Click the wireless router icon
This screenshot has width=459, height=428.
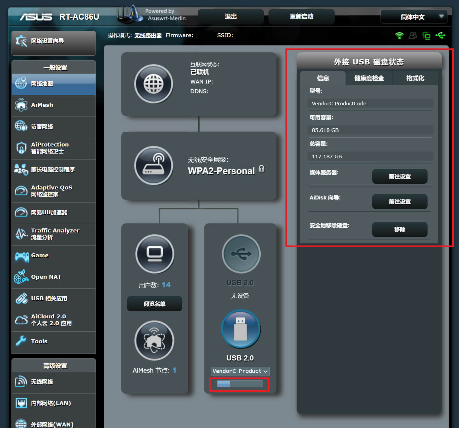pyautogui.click(x=154, y=165)
